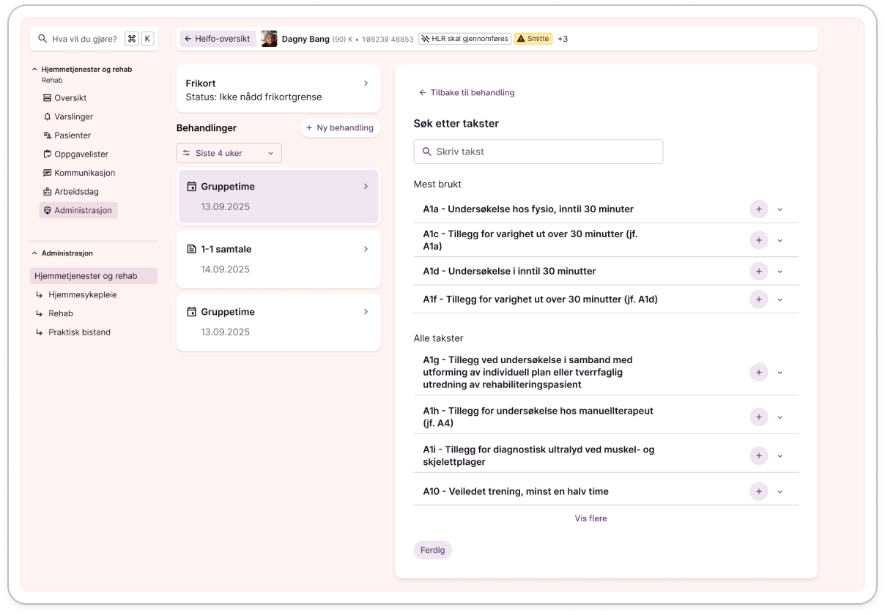Screen dimensions: 885x615
Task: Expand details for A1c takst
Action: [780, 241]
